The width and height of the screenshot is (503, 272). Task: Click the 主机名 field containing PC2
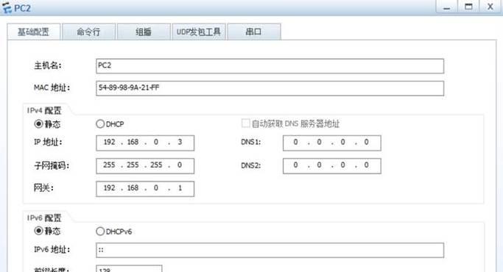tap(270, 65)
